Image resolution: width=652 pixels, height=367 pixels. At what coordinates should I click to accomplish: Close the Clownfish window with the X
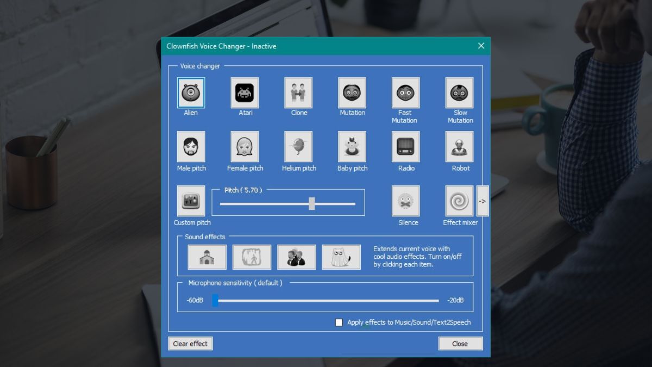481,46
